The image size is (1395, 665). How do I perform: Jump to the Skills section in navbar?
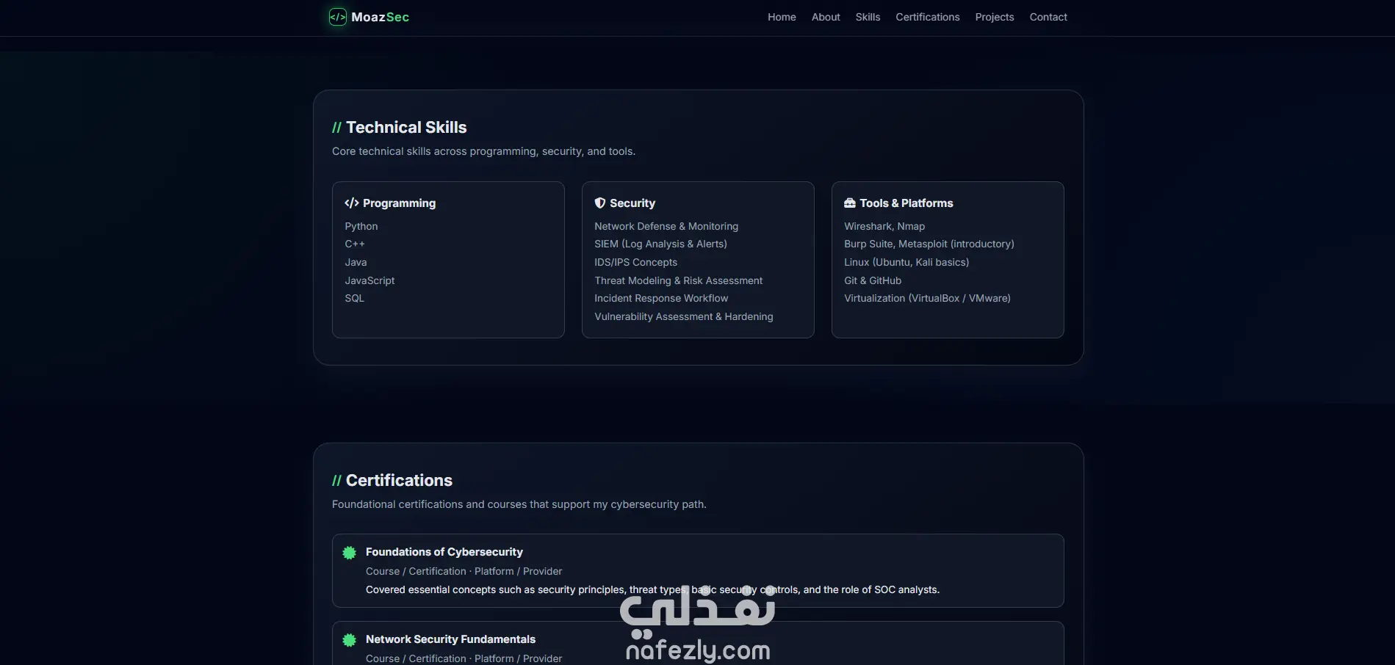point(868,17)
